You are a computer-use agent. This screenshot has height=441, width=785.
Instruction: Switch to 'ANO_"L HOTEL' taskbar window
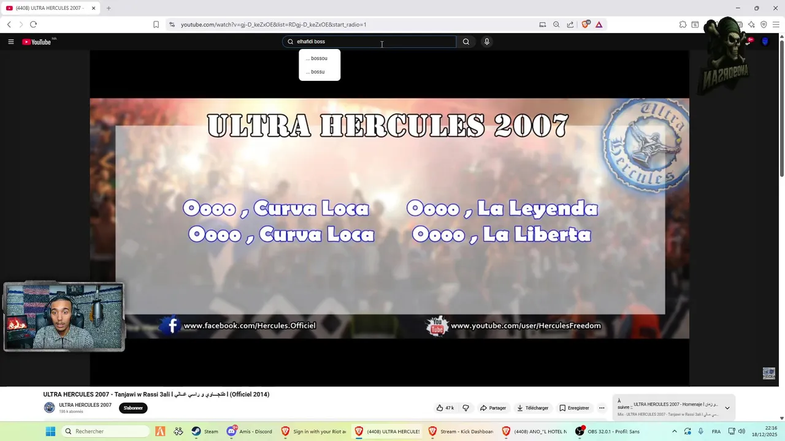[x=534, y=431]
